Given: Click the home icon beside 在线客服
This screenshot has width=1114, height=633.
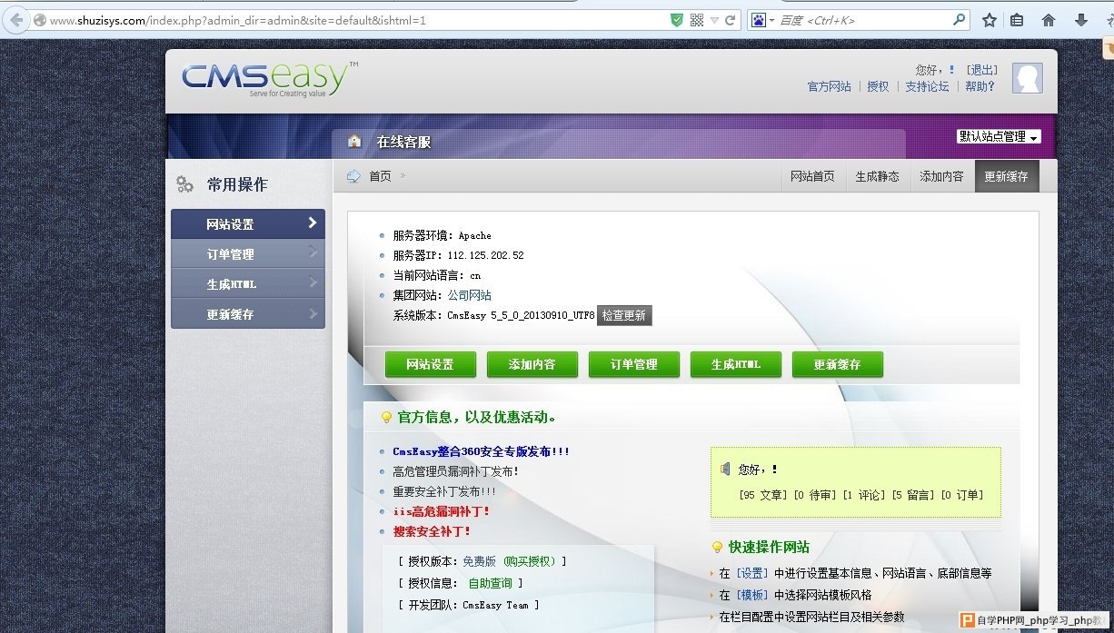Looking at the screenshot, I should pyautogui.click(x=354, y=142).
